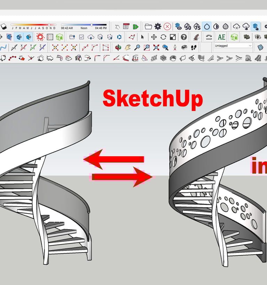Screen dimensions: 267x285
Task: Toggle the first highlighted blue house icon
Action: click(19, 37)
